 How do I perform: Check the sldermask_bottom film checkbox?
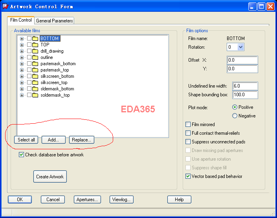29,89
